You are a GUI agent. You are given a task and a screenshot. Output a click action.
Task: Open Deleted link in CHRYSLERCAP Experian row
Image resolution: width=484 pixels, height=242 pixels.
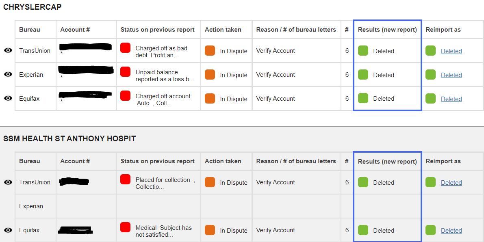click(451, 75)
